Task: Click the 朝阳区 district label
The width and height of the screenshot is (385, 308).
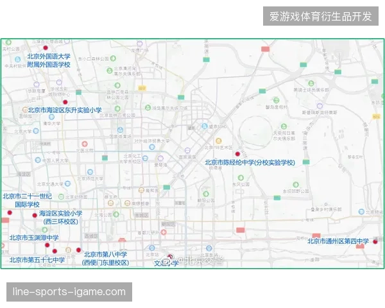Action: click(168, 224)
